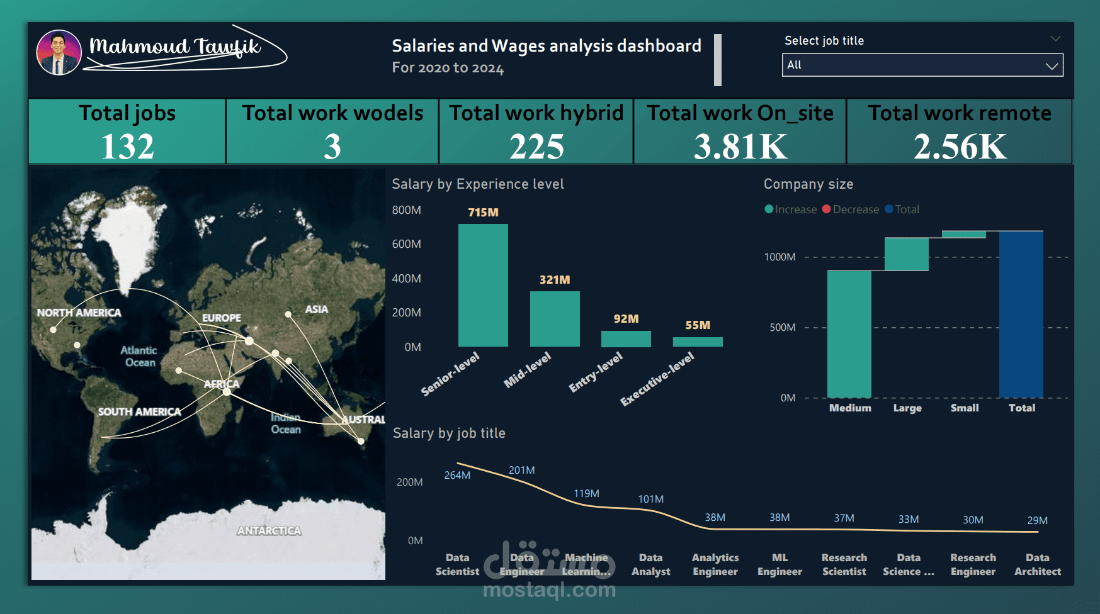Open the Select job title dropdown

922,65
